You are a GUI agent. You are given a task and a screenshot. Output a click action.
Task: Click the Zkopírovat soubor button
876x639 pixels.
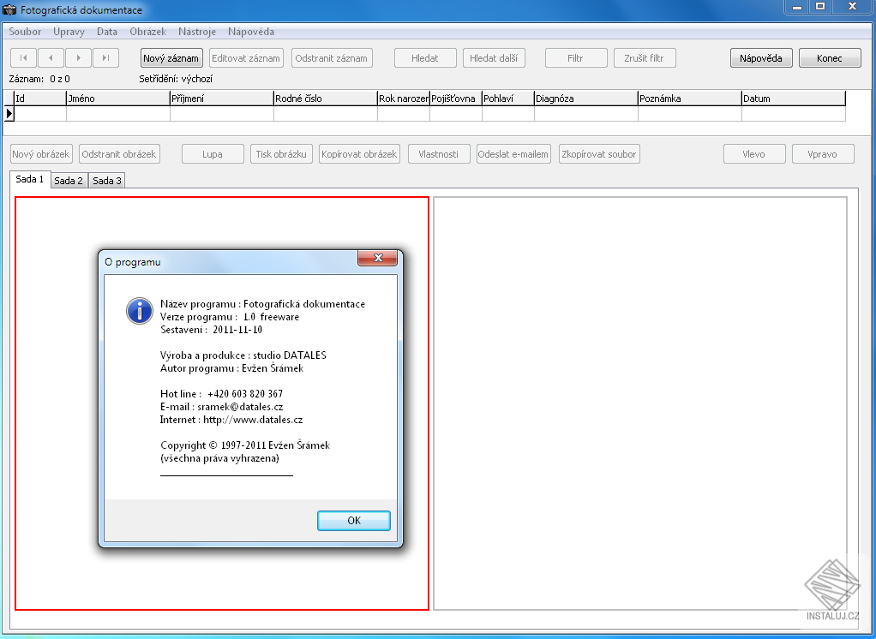(x=599, y=154)
